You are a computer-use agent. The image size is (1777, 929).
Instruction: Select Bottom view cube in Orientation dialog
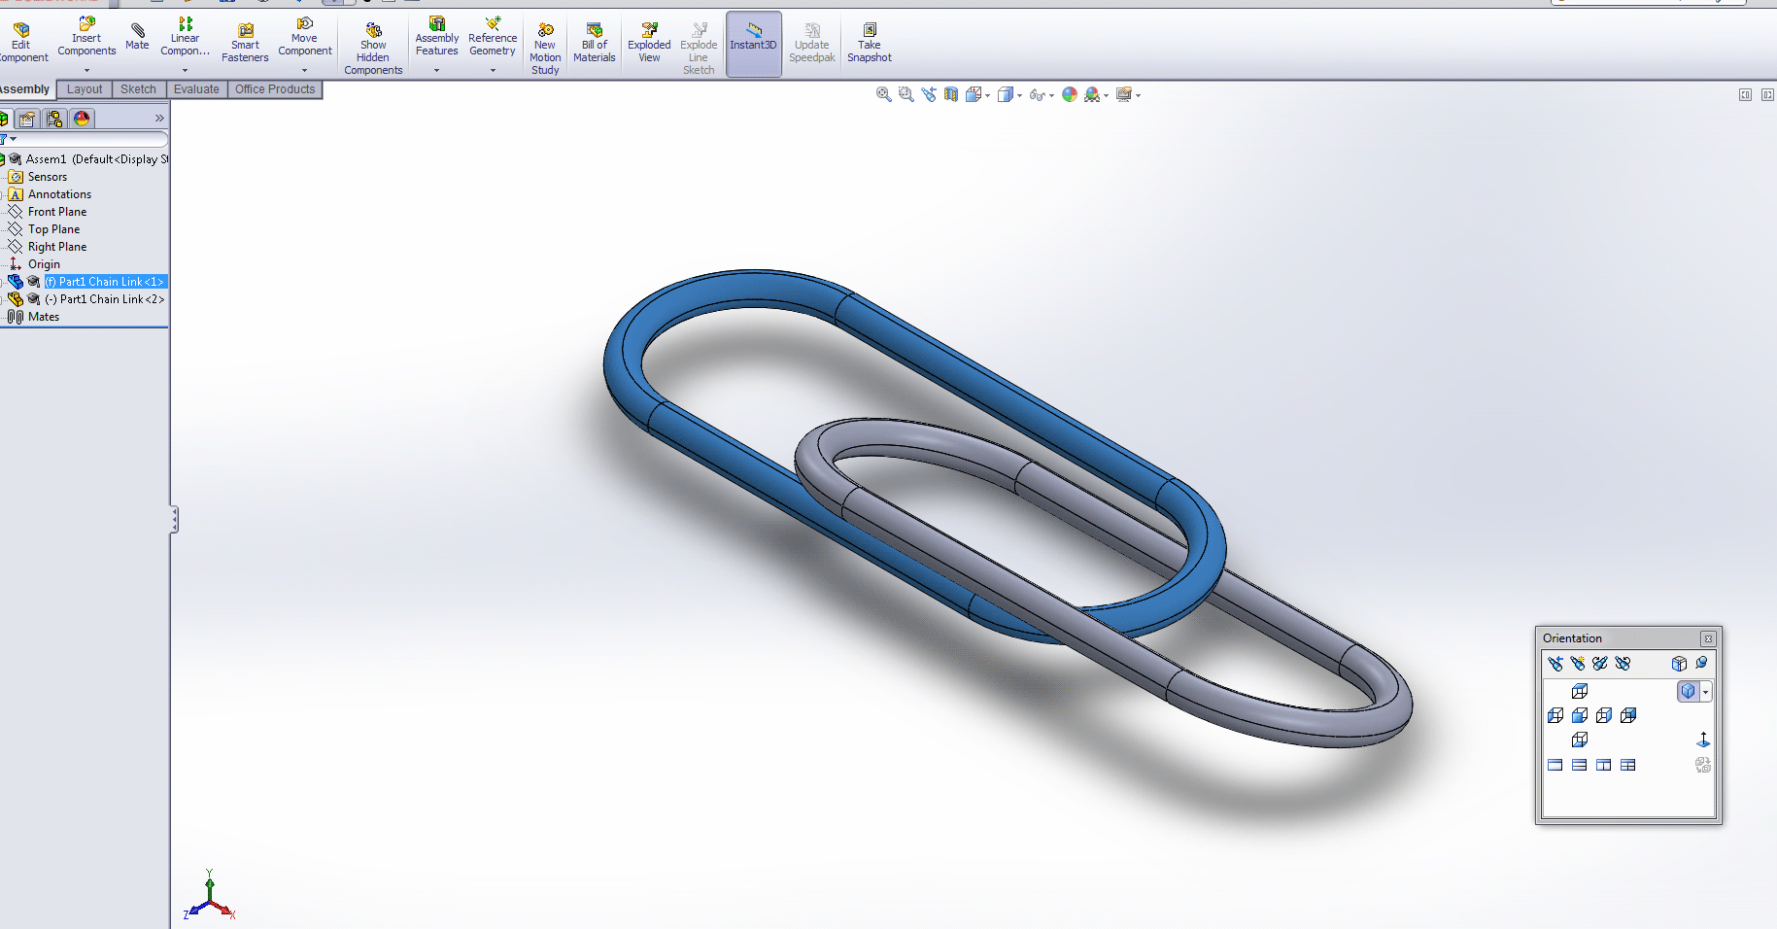point(1580,740)
